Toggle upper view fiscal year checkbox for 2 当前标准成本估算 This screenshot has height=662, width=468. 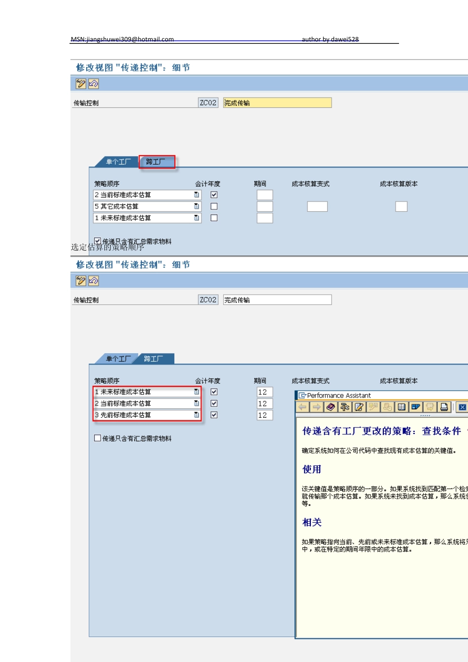click(x=214, y=195)
